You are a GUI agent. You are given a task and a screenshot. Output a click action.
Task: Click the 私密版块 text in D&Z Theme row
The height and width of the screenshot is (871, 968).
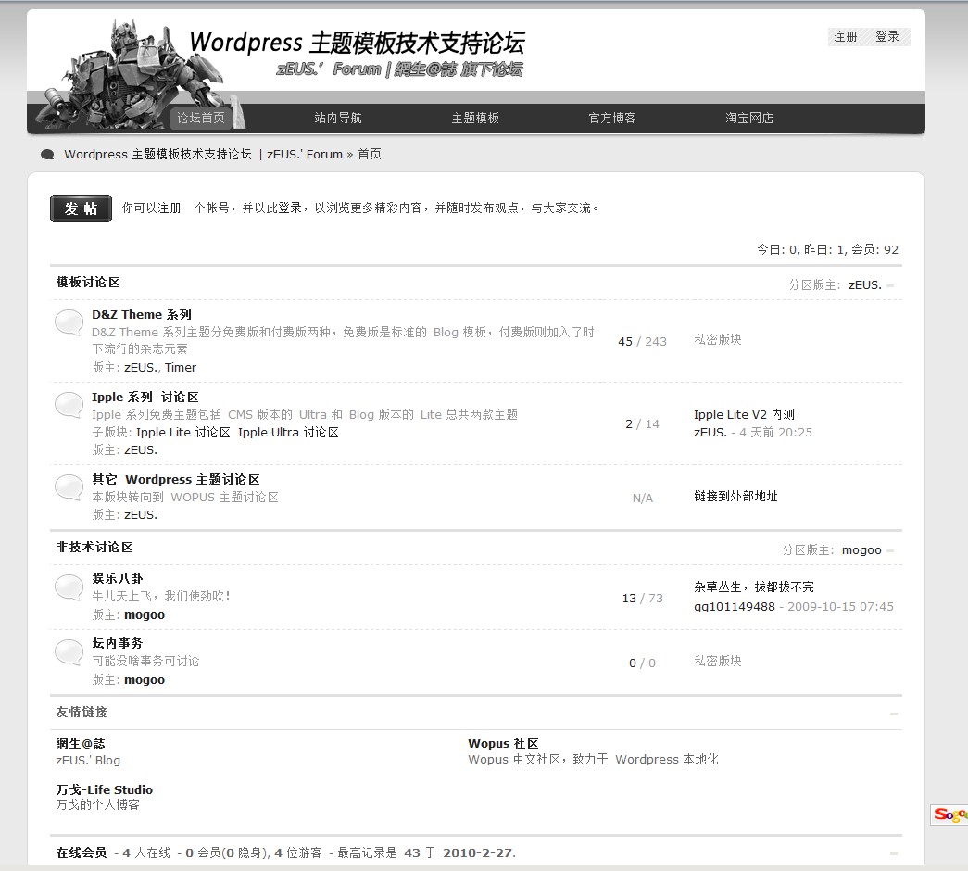717,340
